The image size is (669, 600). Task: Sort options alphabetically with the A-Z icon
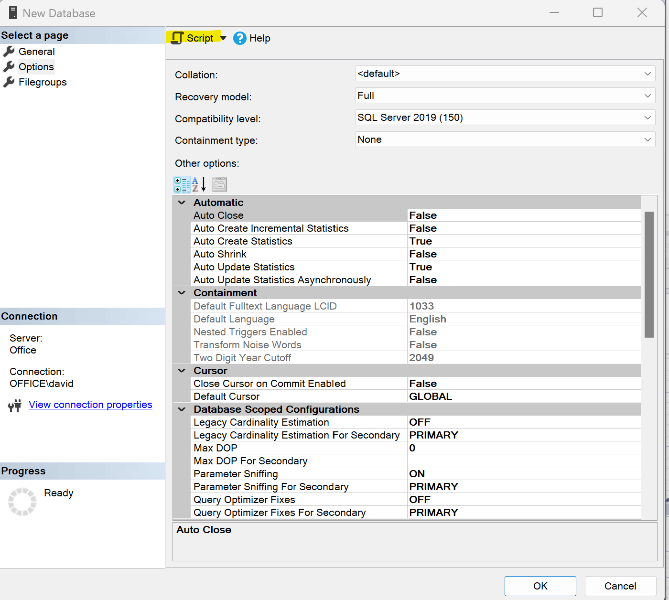pyautogui.click(x=199, y=184)
